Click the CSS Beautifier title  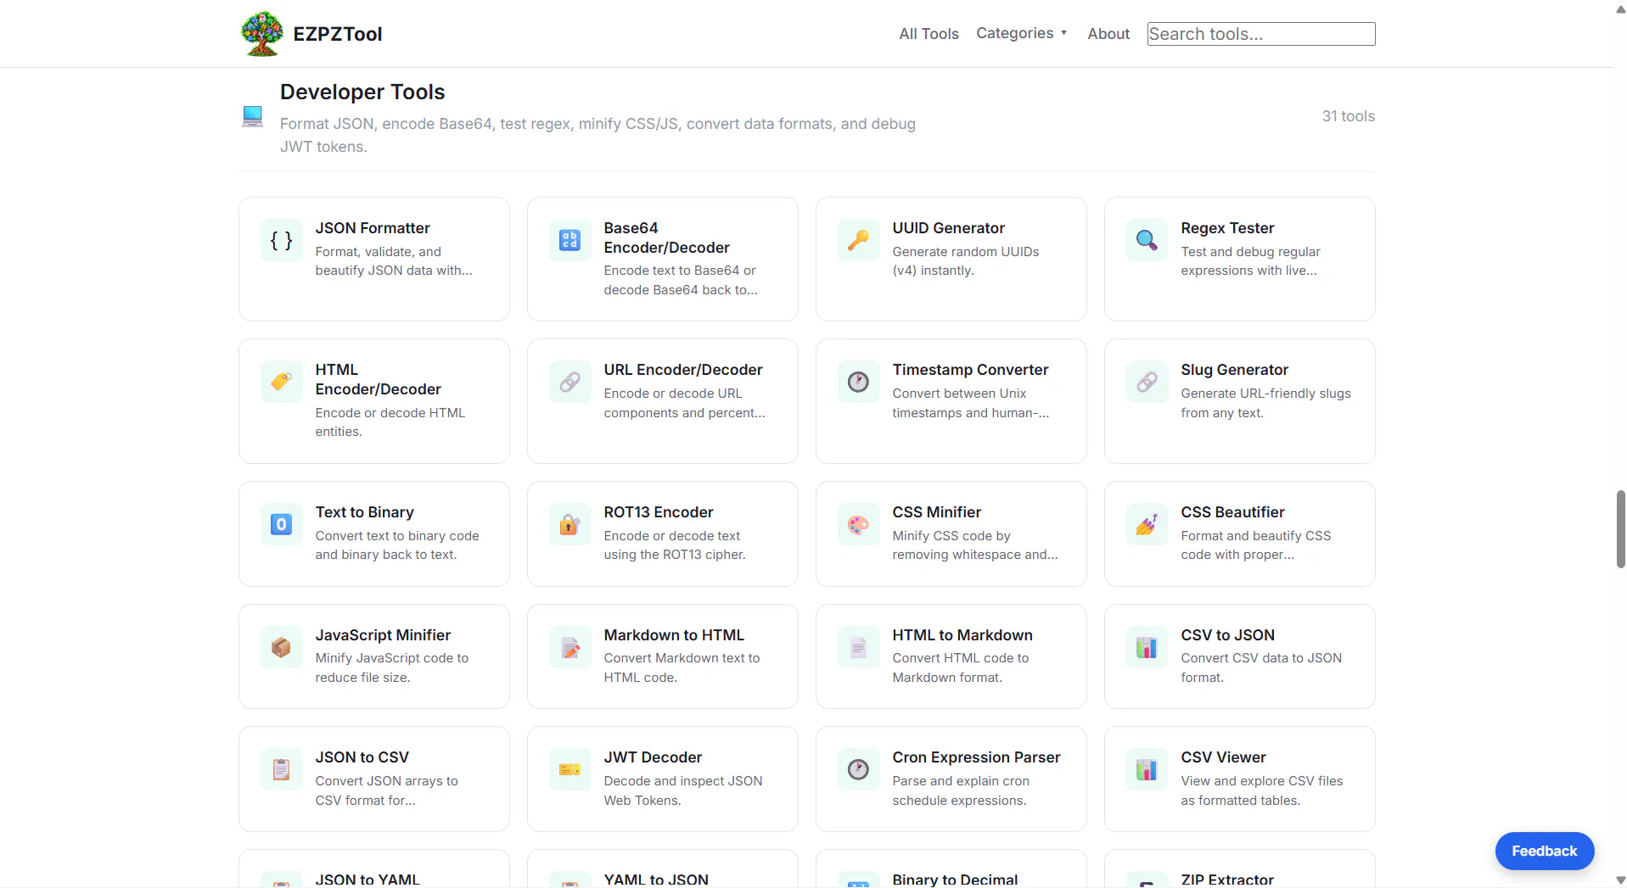[1232, 512]
